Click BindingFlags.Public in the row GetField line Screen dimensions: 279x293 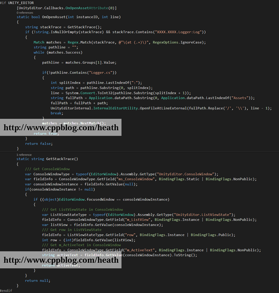tap(211, 235)
